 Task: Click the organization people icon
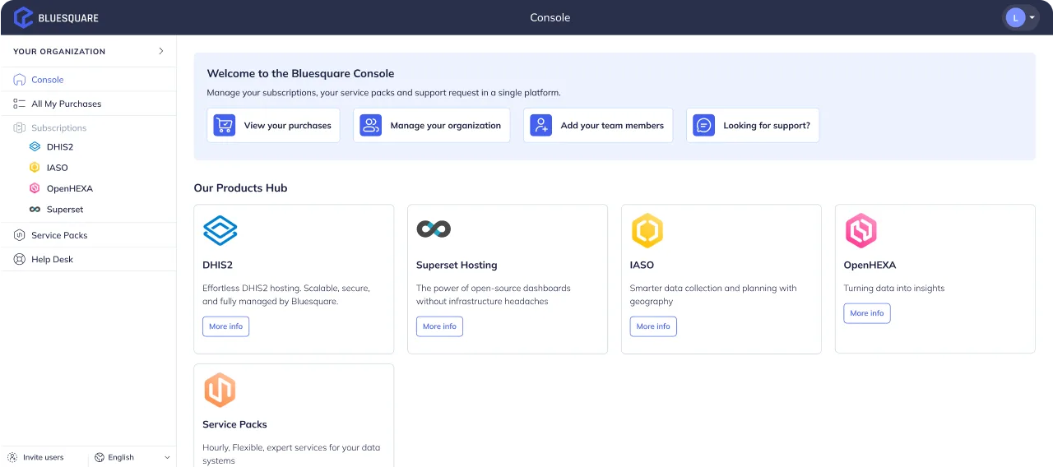[x=371, y=125]
